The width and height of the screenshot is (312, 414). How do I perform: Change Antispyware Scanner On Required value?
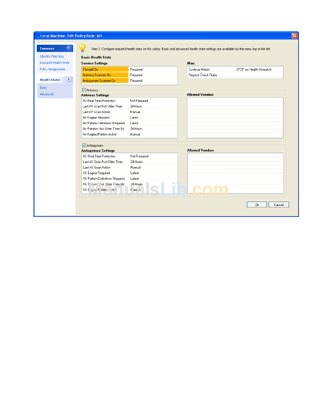click(153, 80)
